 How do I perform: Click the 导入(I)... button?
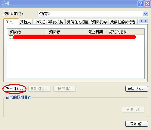pos(14,89)
